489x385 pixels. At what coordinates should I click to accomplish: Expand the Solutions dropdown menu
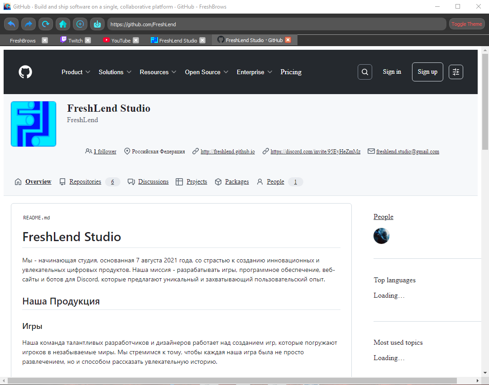[115, 72]
